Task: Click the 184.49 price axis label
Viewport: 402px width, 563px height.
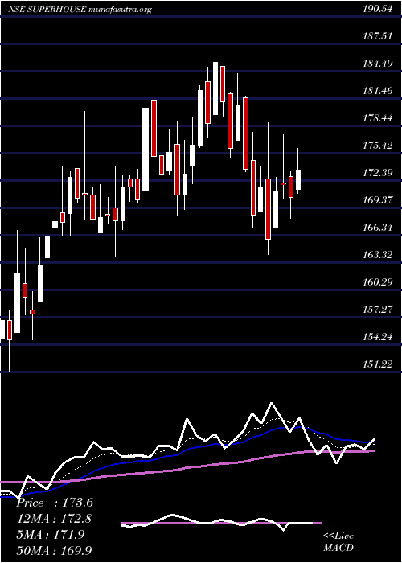Action: [377, 64]
